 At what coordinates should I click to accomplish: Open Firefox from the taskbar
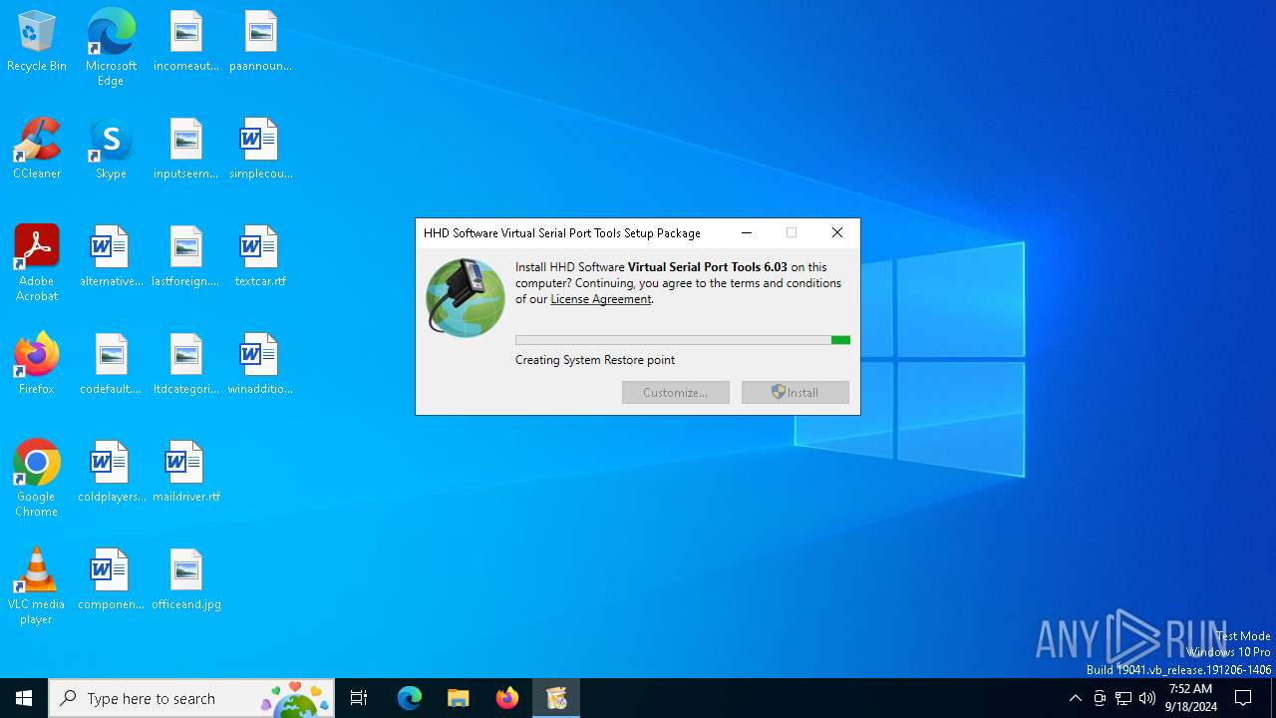[507, 698]
